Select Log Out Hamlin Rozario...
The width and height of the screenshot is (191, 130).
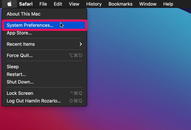pyautogui.click(x=44, y=101)
